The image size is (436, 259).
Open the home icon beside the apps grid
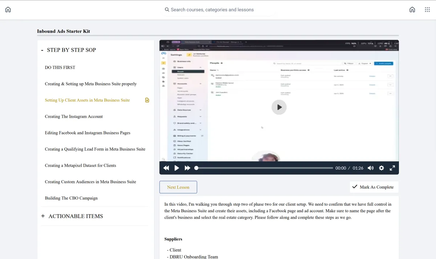pos(412,10)
